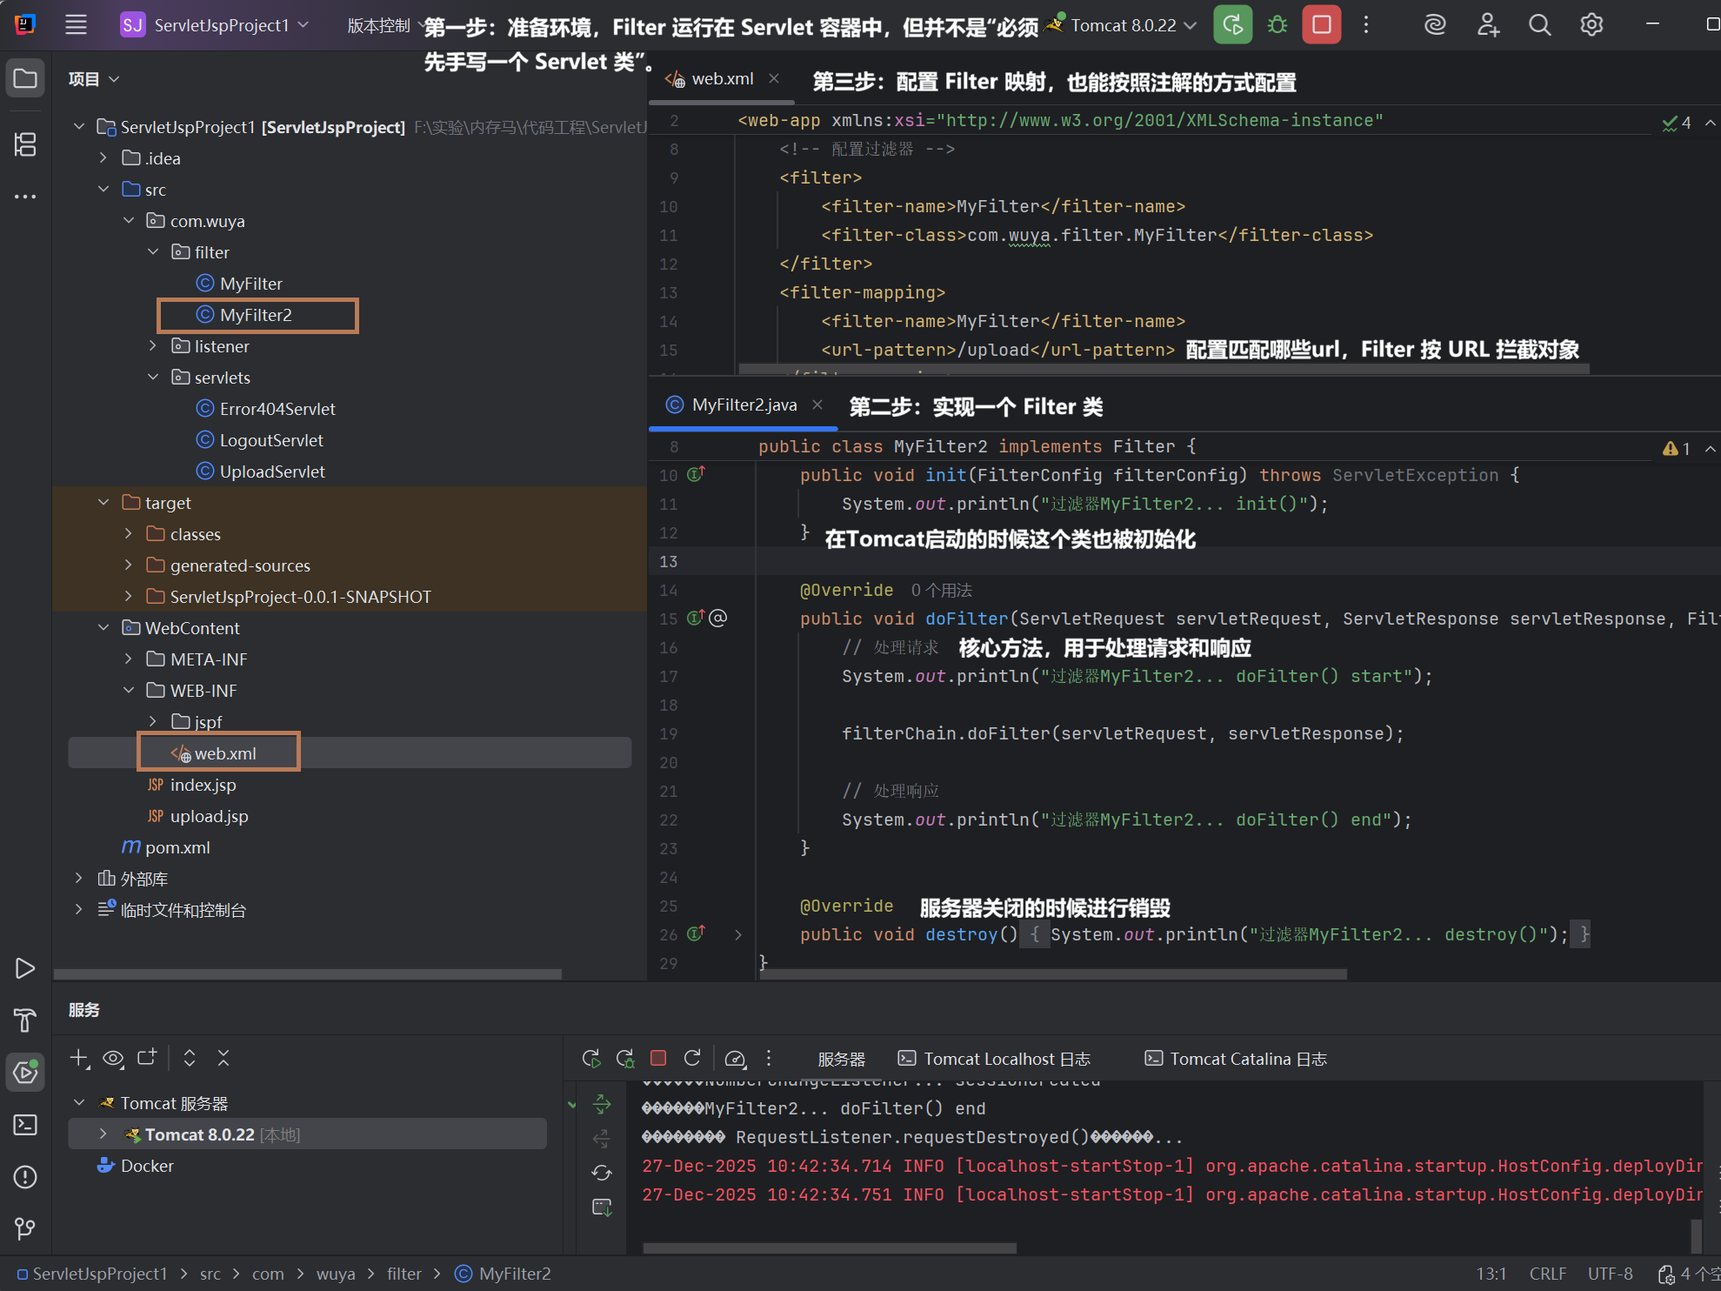
Task: Open the Tomcat 8.0.22 run configuration dropdown
Action: click(1124, 25)
